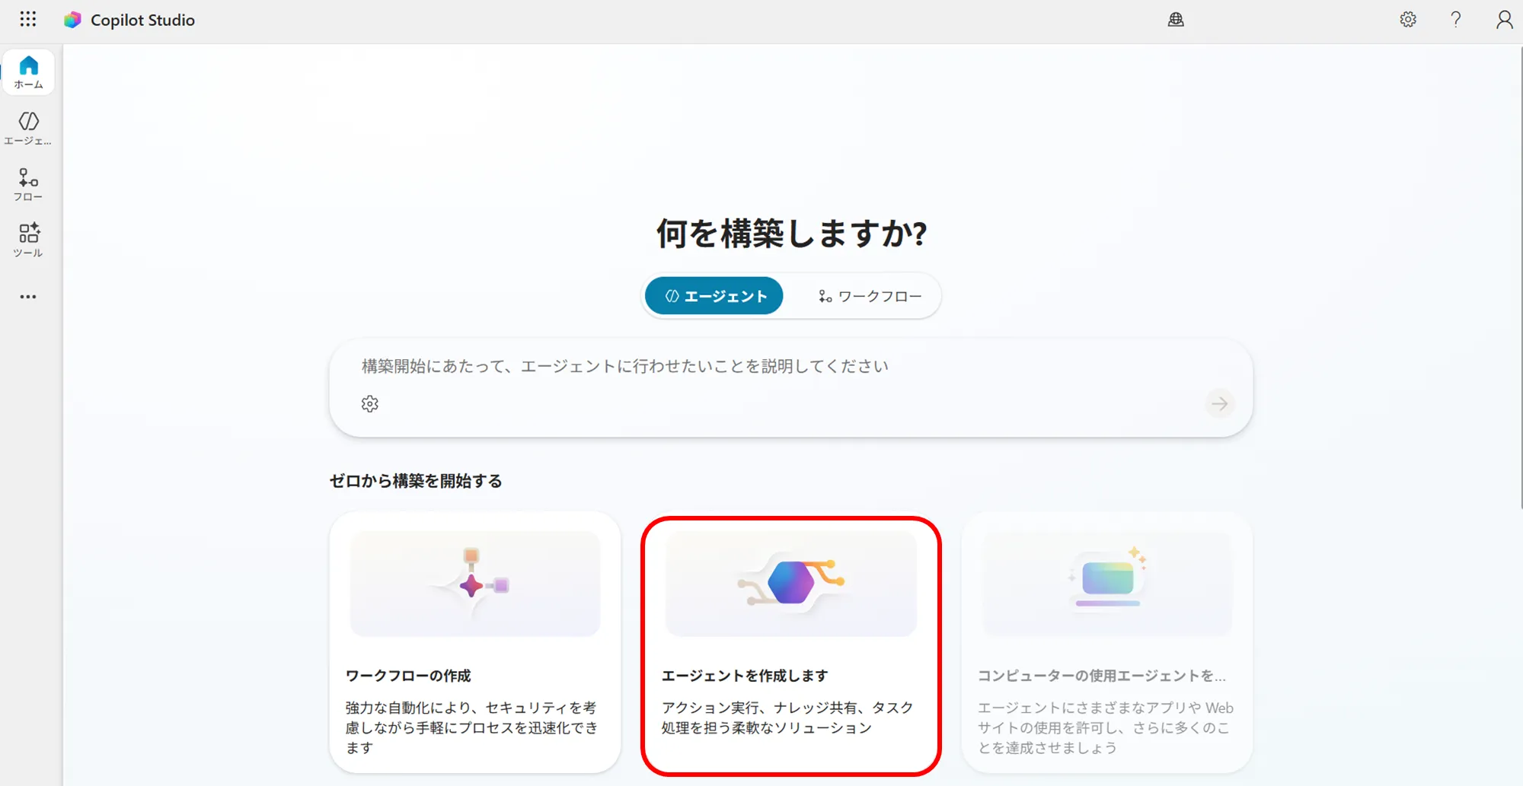1523x786 pixels.
Task: Click the gear icon inside the prompt box
Action: click(x=370, y=403)
